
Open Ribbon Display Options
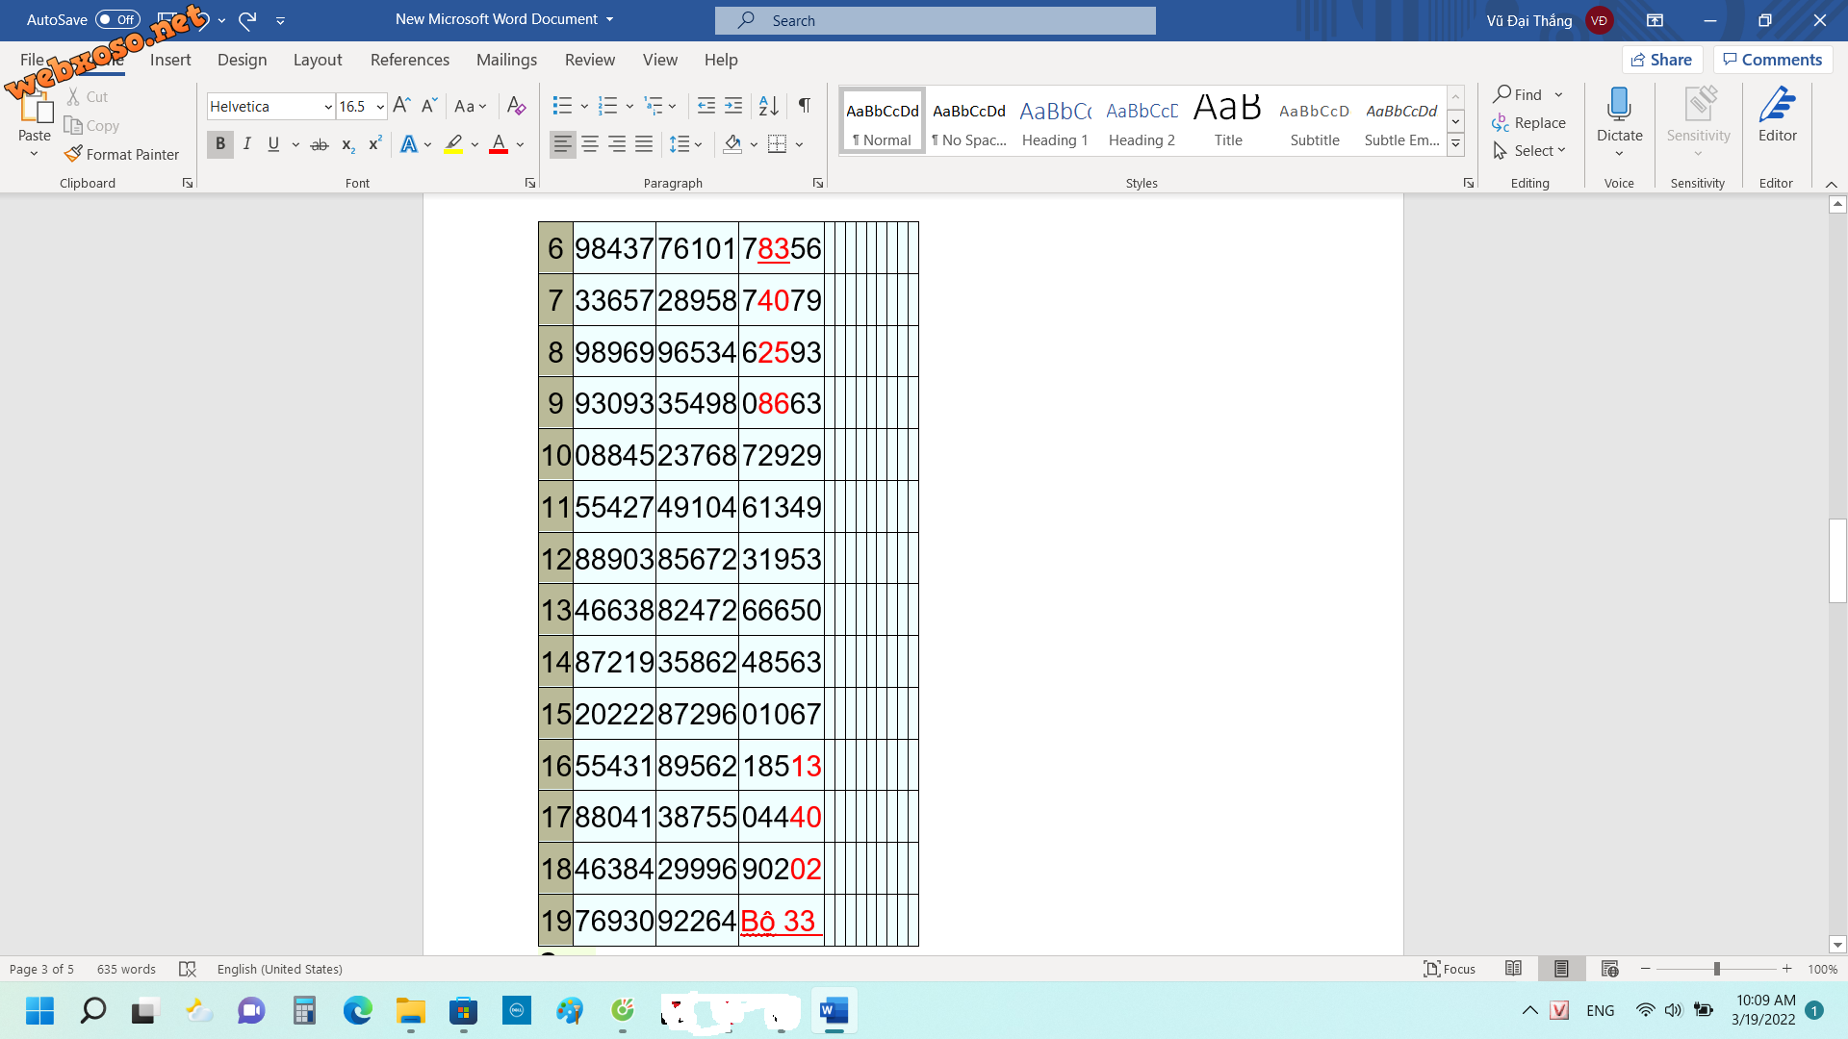tap(1655, 19)
